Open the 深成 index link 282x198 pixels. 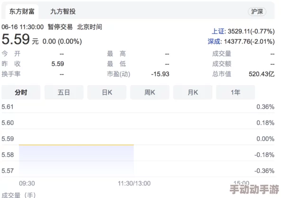214,42
